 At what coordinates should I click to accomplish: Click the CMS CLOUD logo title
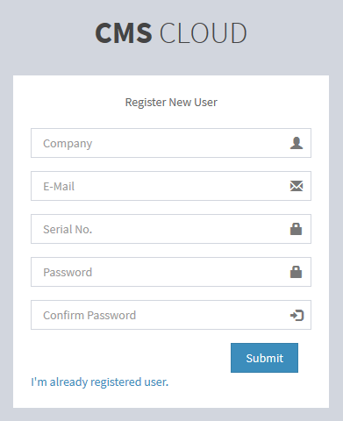(x=171, y=33)
